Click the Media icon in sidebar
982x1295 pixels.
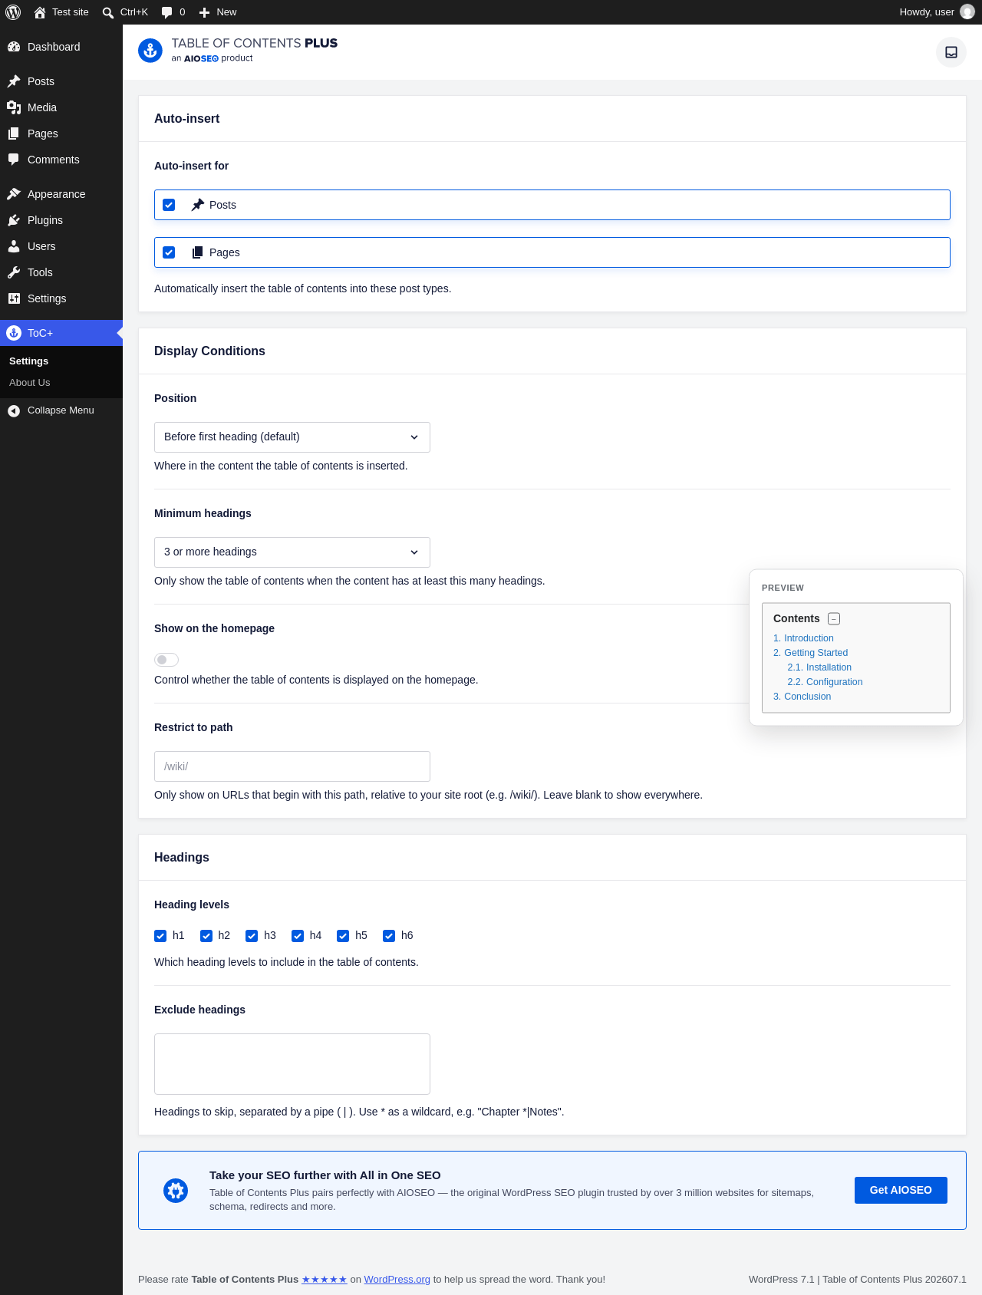coord(14,107)
